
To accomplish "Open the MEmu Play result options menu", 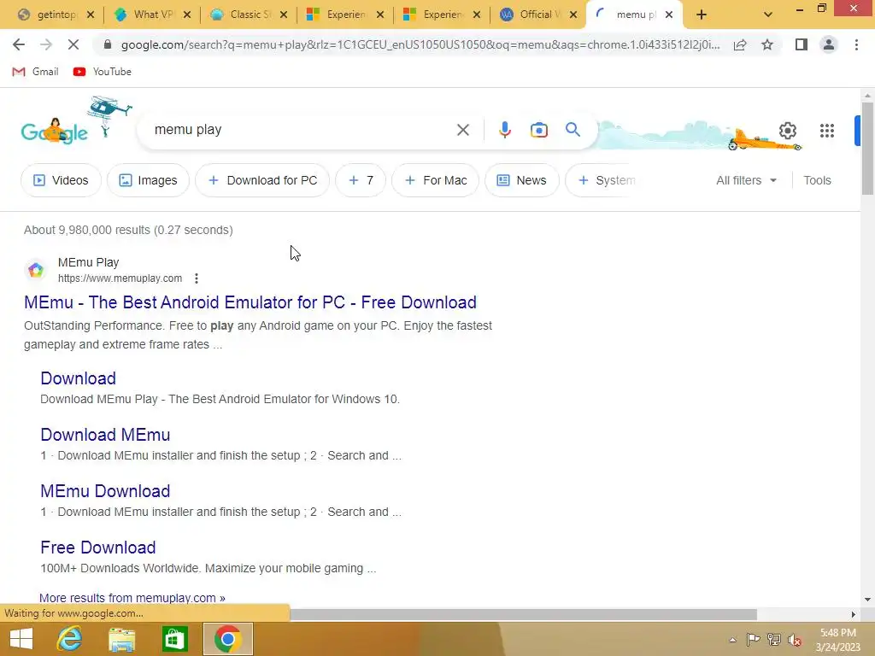I will click(x=197, y=278).
